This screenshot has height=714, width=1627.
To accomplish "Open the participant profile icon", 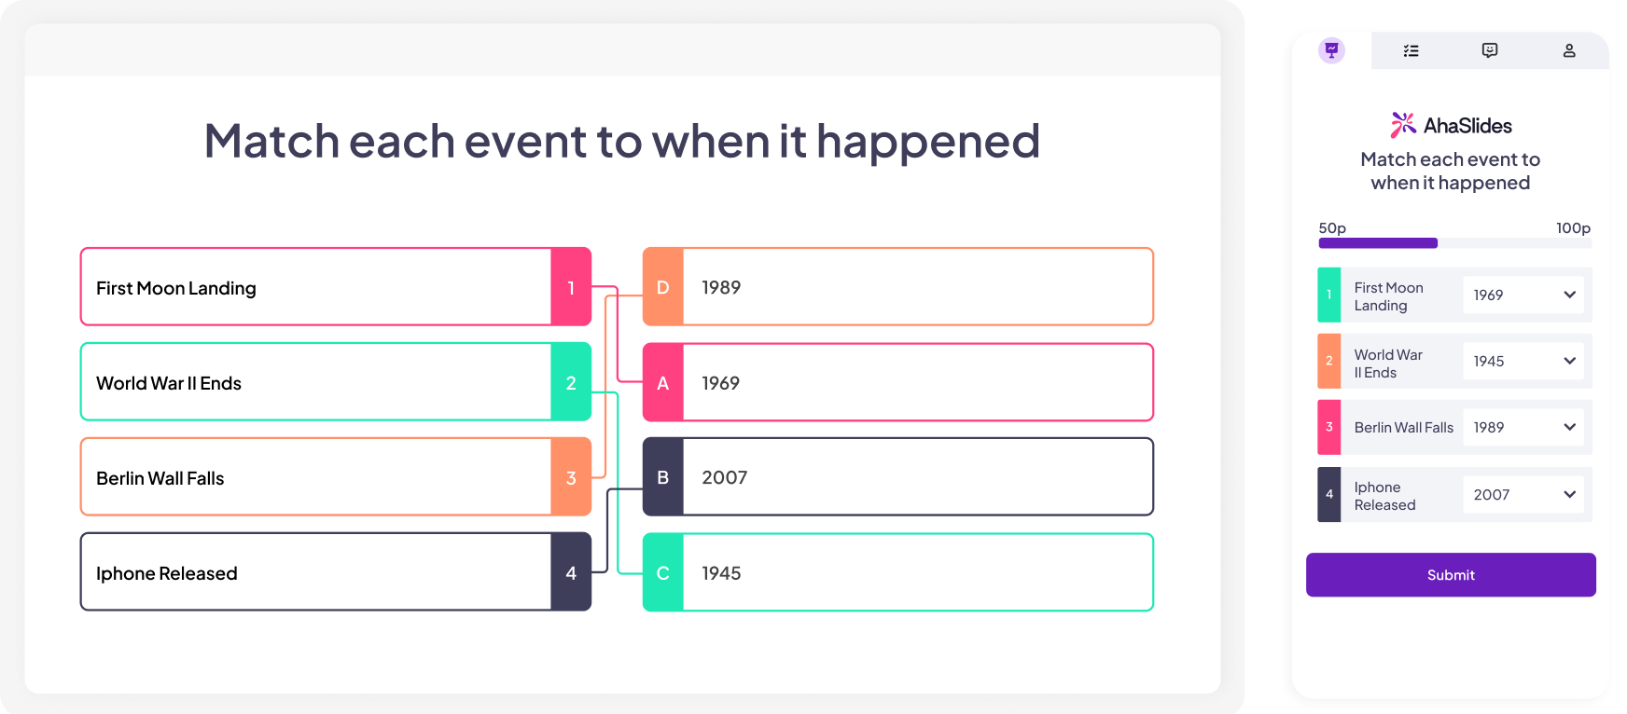I will (x=1569, y=50).
